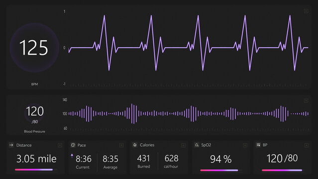Click the Burned label

tap(144, 167)
